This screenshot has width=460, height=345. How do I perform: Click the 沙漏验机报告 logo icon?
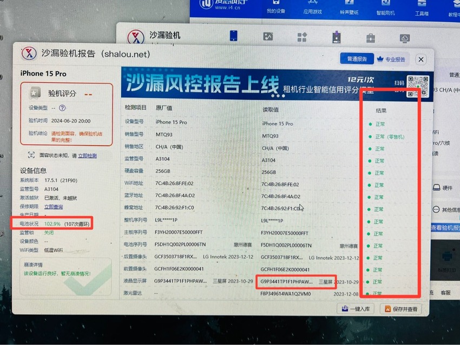coord(29,54)
